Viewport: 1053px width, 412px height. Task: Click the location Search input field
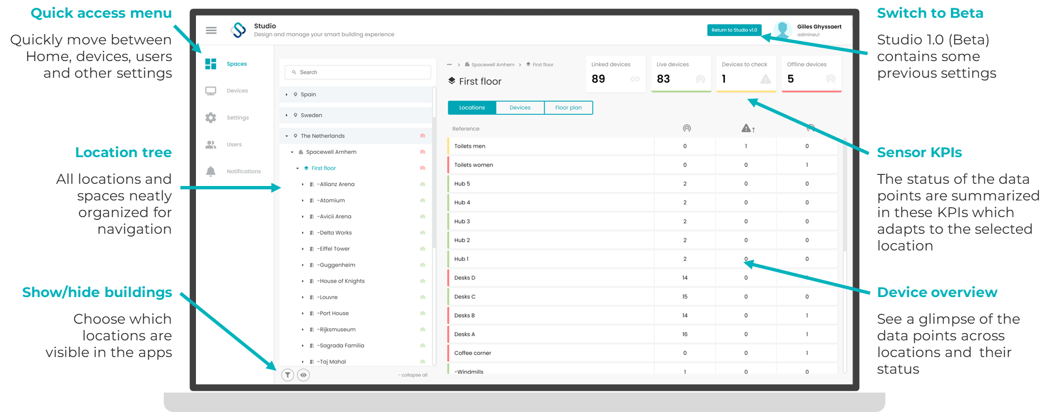[x=358, y=72]
